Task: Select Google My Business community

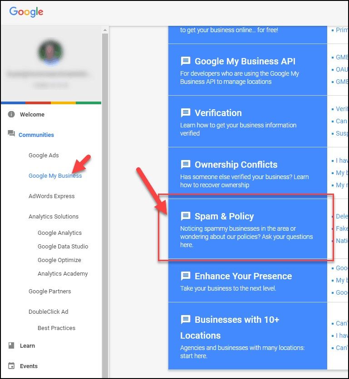Action: click(x=55, y=176)
